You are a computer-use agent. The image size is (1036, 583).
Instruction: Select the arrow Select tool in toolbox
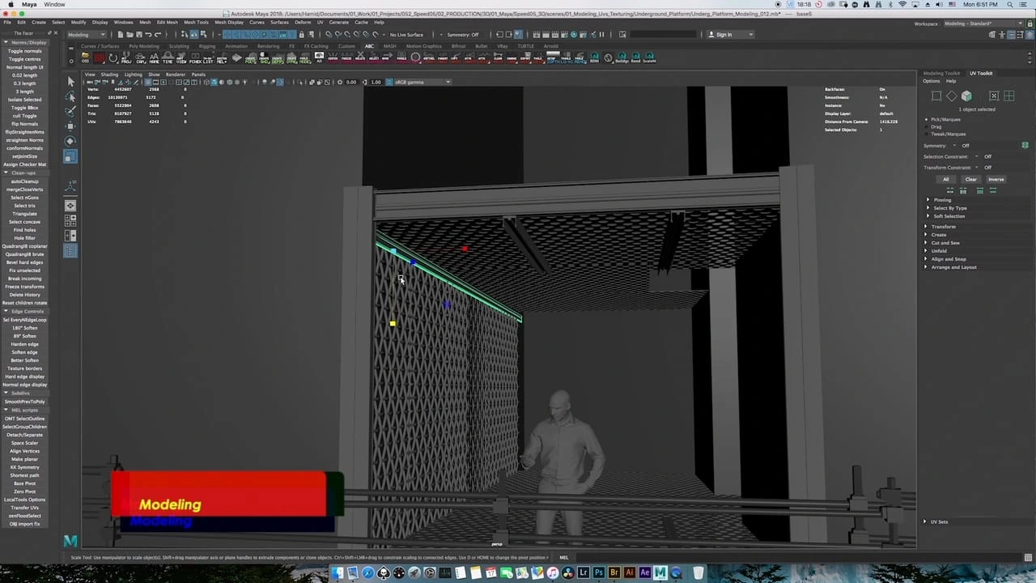[x=70, y=81]
